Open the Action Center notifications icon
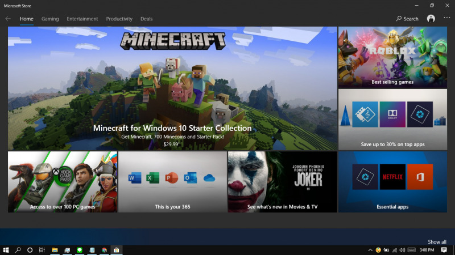455x255 pixels. 444,250
